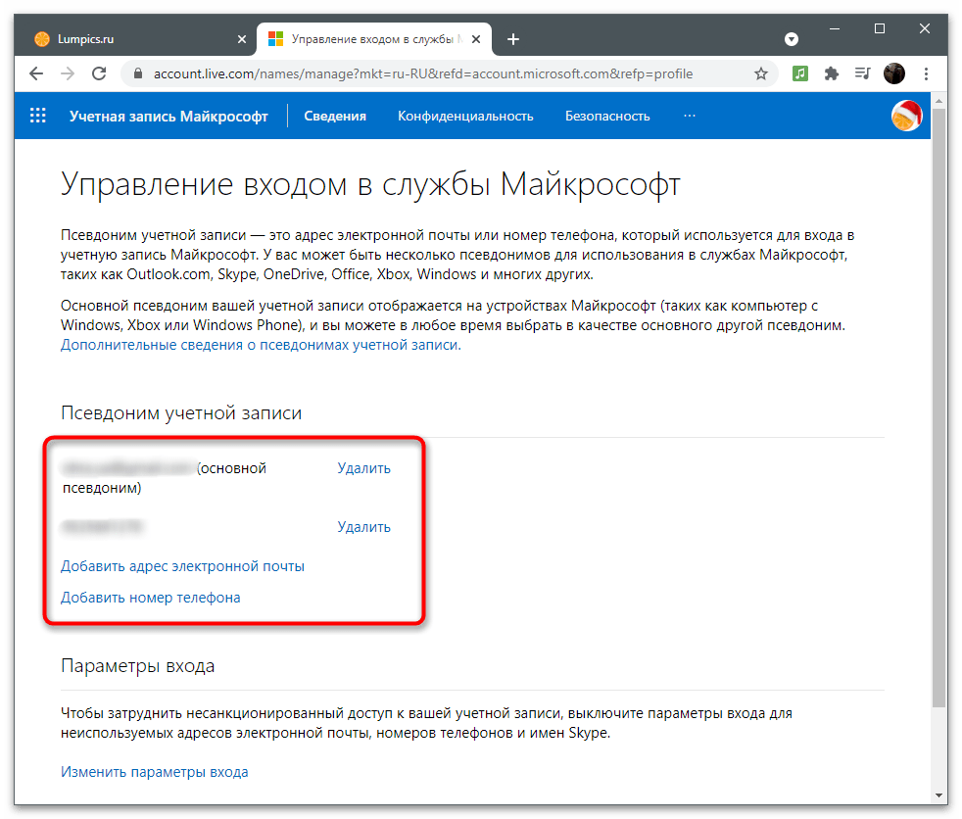
Task: Click Добавить номер телефона link
Action: (x=151, y=598)
